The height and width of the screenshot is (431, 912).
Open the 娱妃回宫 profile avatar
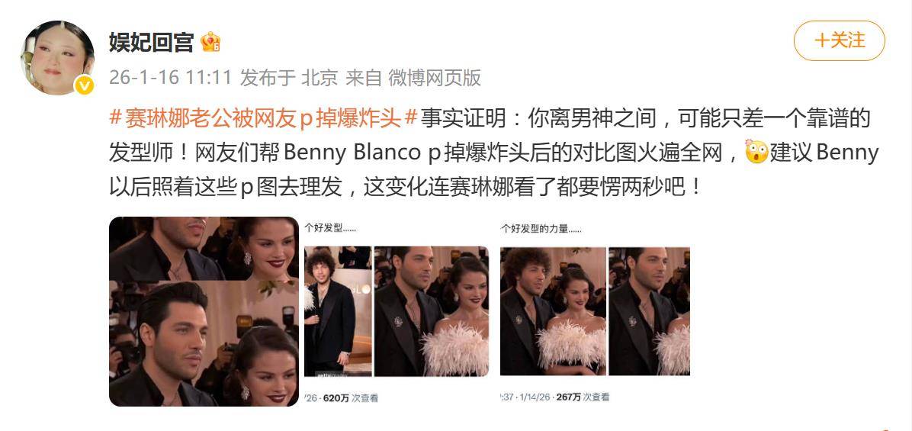[x=58, y=57]
